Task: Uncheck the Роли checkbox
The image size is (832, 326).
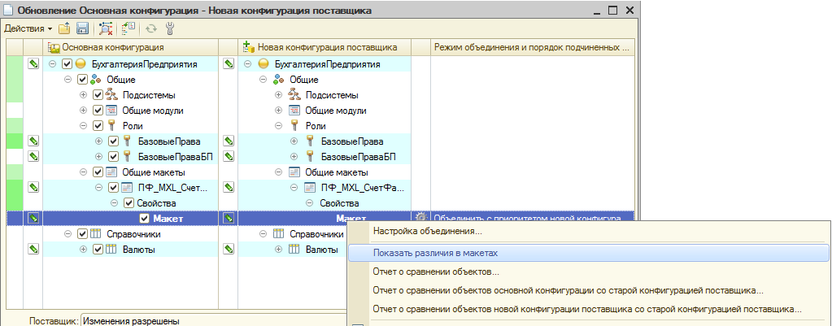Action: click(x=98, y=126)
